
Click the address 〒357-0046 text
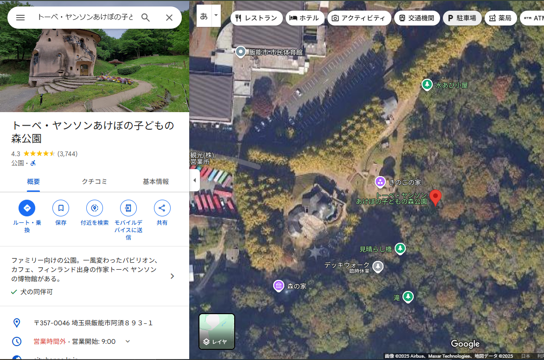pos(93,323)
